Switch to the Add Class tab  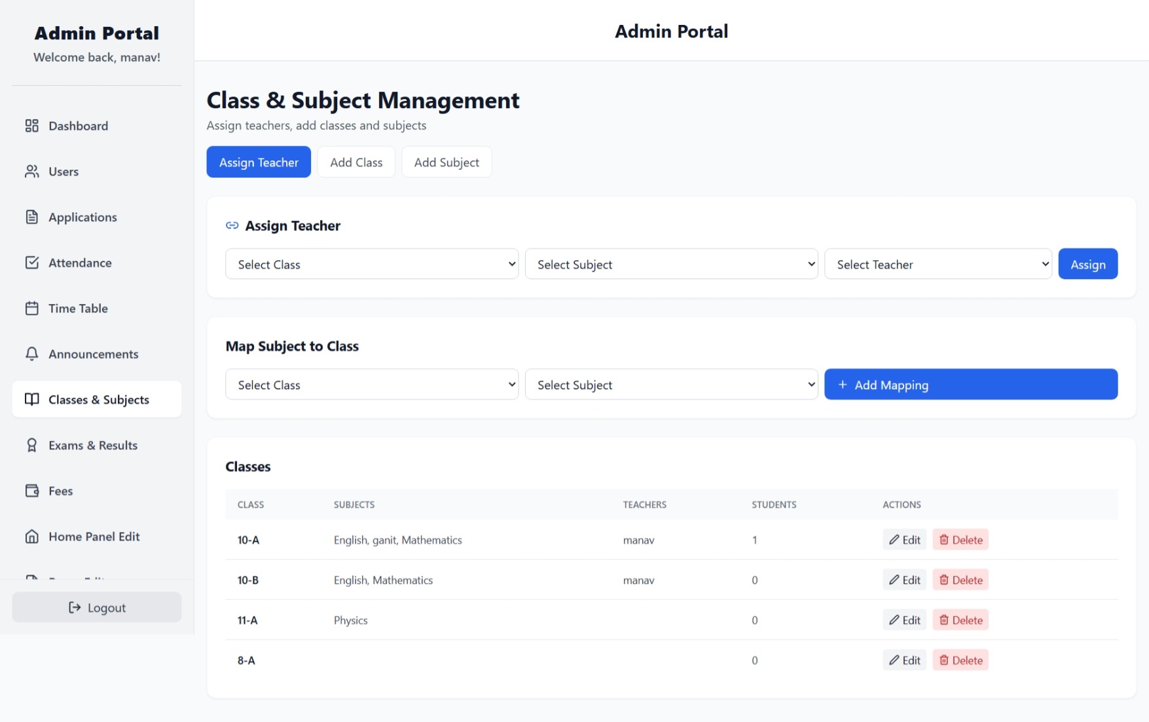click(x=356, y=162)
